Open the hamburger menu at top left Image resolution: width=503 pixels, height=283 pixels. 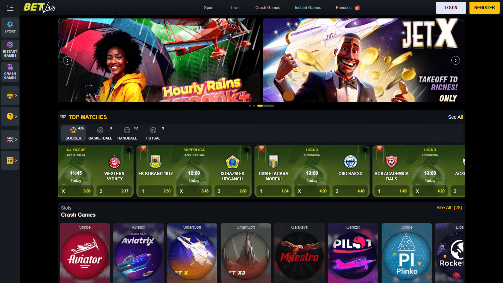(10, 7)
